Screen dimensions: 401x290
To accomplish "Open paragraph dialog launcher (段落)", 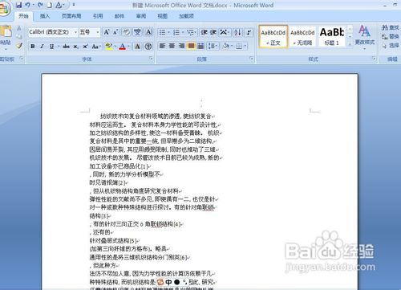I will (251, 59).
